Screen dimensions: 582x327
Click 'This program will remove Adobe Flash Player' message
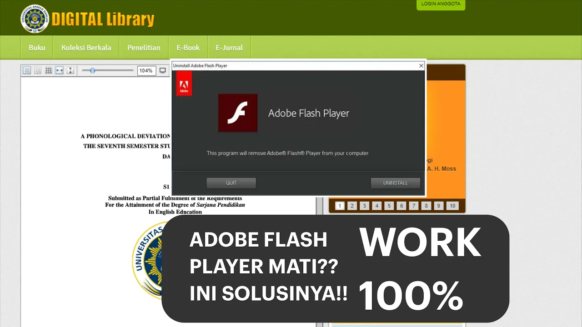288,153
